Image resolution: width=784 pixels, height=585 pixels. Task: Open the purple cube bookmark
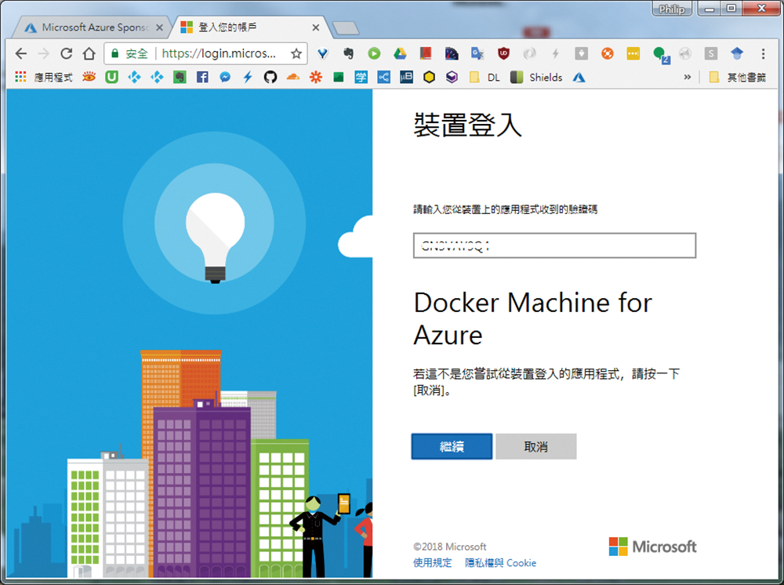452,77
